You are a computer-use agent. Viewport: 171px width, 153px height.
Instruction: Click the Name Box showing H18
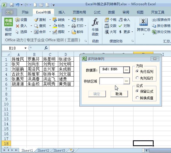point(13,48)
